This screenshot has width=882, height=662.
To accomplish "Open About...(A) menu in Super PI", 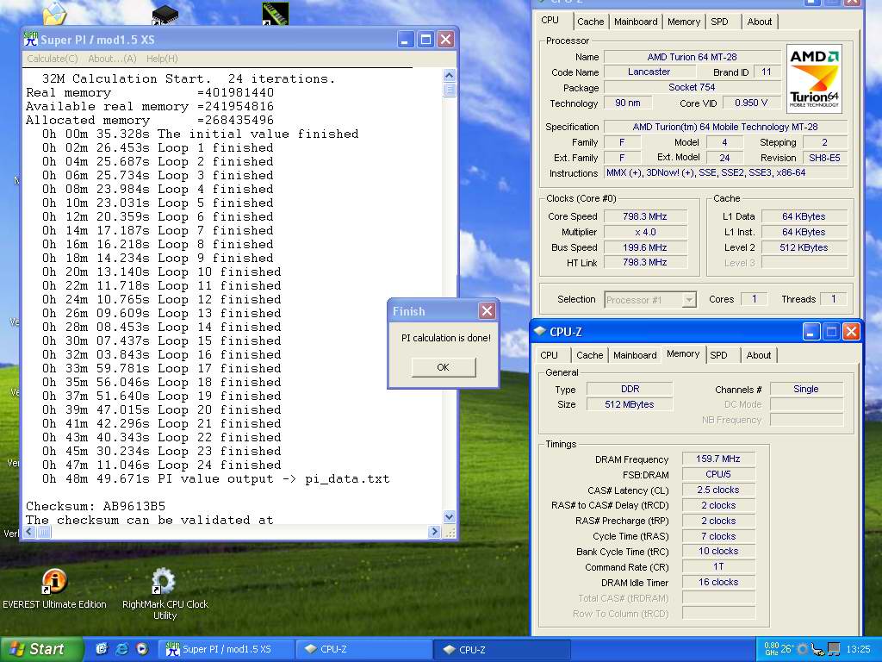I will tap(112, 59).
